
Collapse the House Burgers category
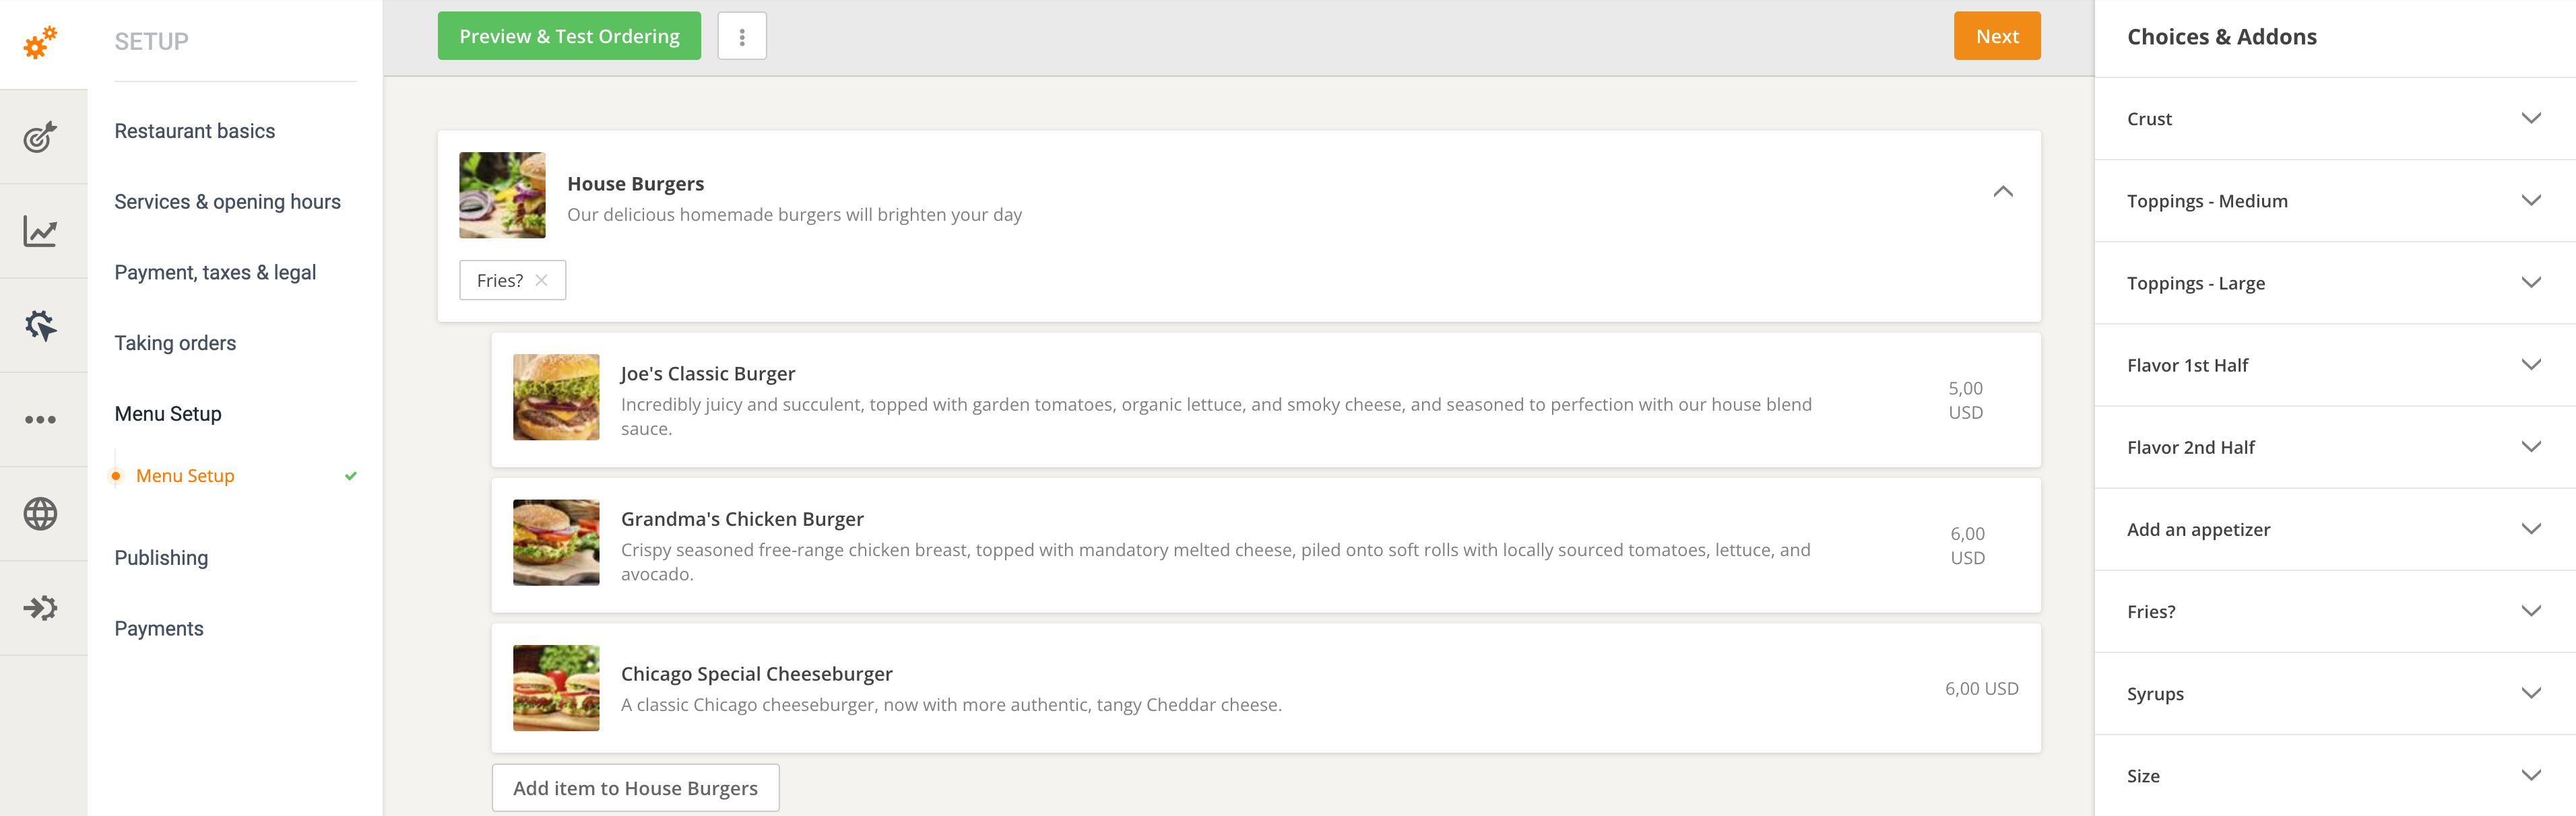pos(2002,192)
